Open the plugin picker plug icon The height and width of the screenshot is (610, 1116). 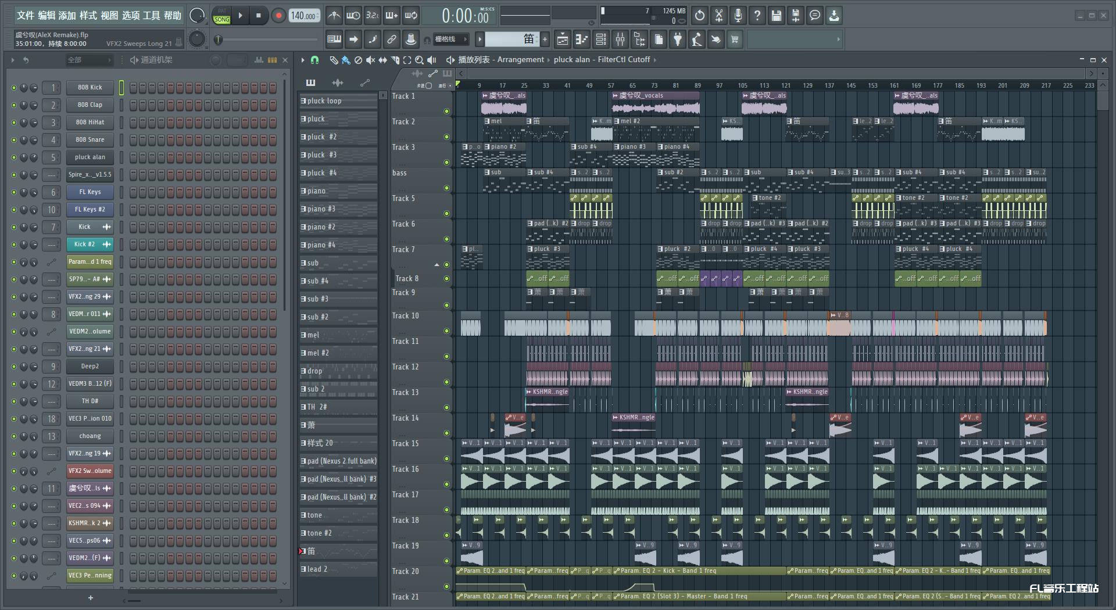(x=678, y=40)
